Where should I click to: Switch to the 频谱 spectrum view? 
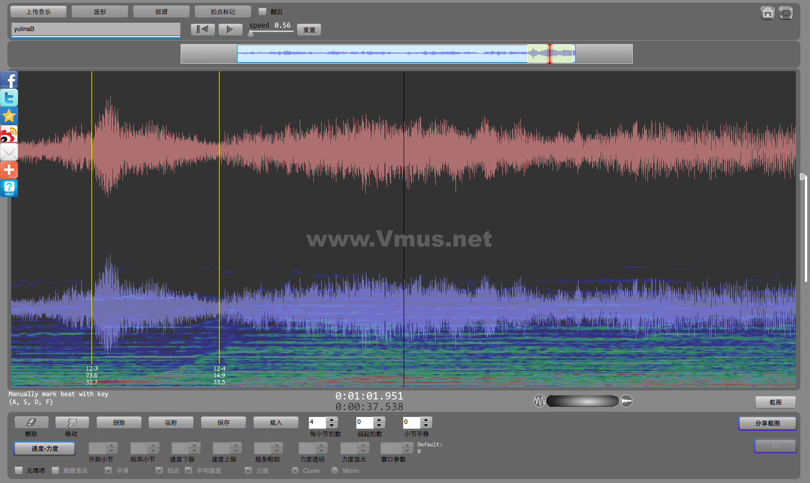pyautogui.click(x=161, y=11)
